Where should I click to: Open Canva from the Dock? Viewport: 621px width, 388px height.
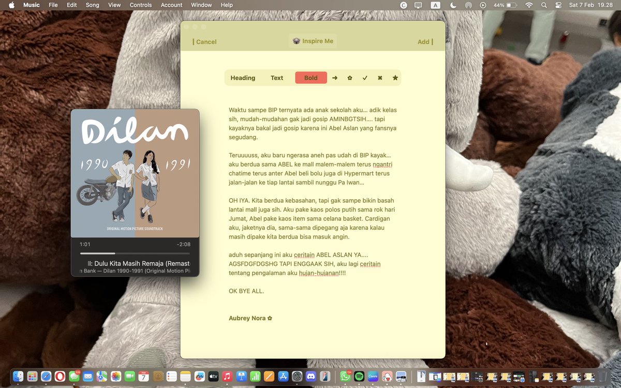[x=373, y=377]
